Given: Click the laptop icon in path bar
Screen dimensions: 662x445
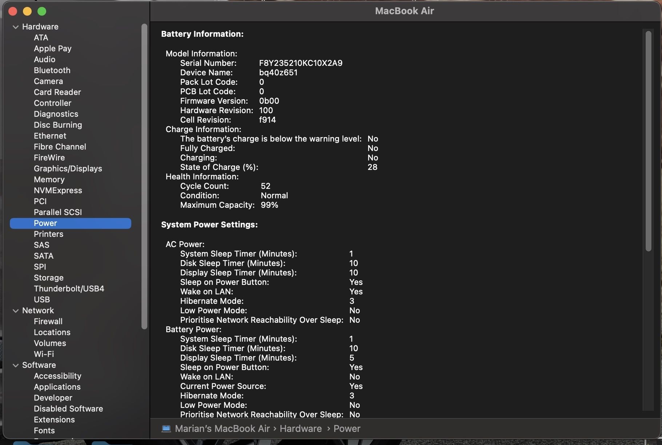Looking at the screenshot, I should click(166, 429).
